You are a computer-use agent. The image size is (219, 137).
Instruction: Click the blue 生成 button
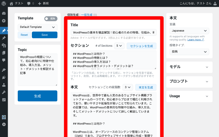[37, 96]
